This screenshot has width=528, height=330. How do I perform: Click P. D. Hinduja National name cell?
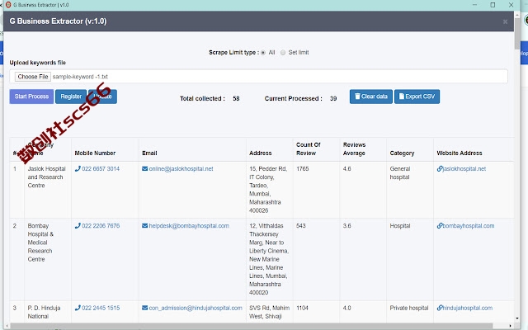[44, 312]
